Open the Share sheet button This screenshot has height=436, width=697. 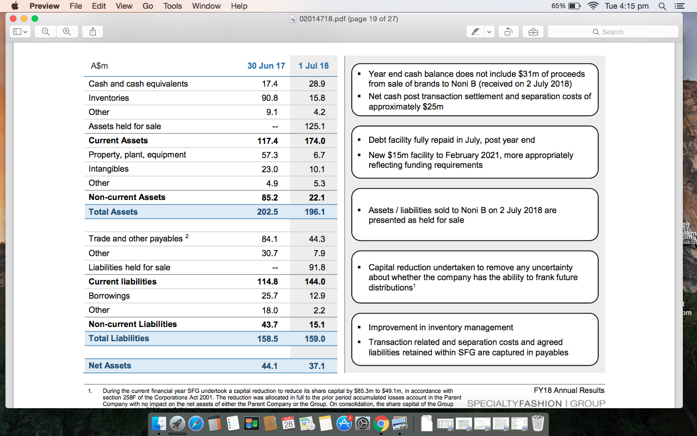pos(93,32)
